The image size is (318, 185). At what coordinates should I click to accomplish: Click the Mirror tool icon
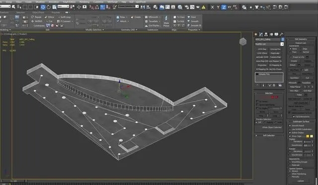(143, 7)
